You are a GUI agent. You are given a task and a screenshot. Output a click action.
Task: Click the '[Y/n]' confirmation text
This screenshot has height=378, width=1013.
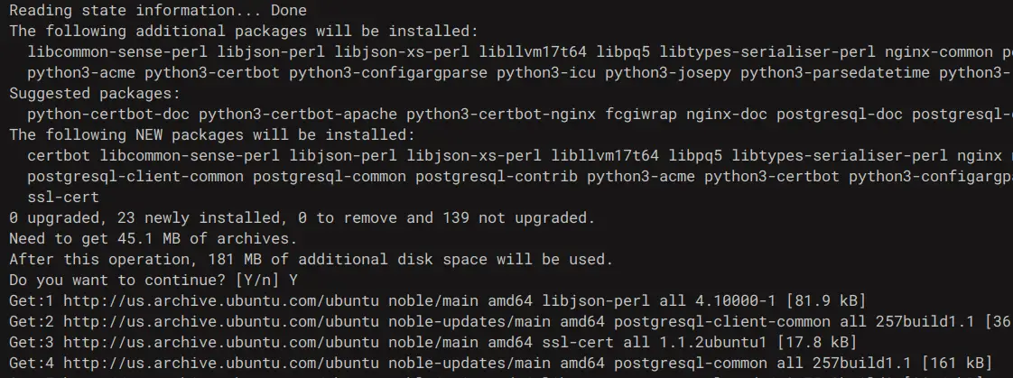click(257, 280)
